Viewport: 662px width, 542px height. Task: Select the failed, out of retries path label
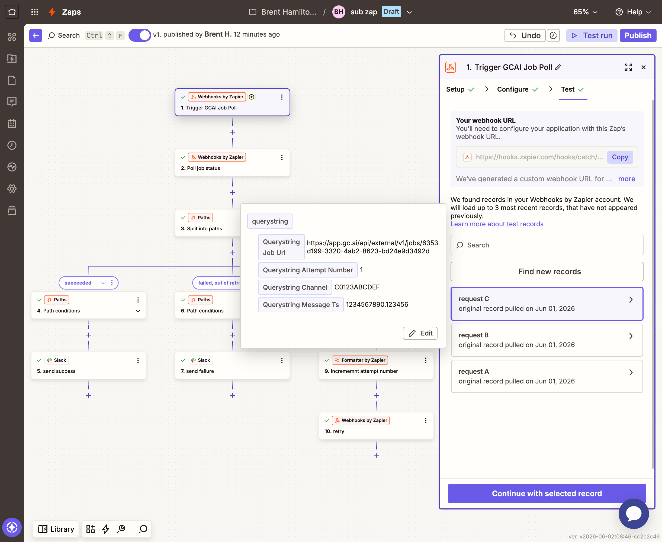point(219,283)
